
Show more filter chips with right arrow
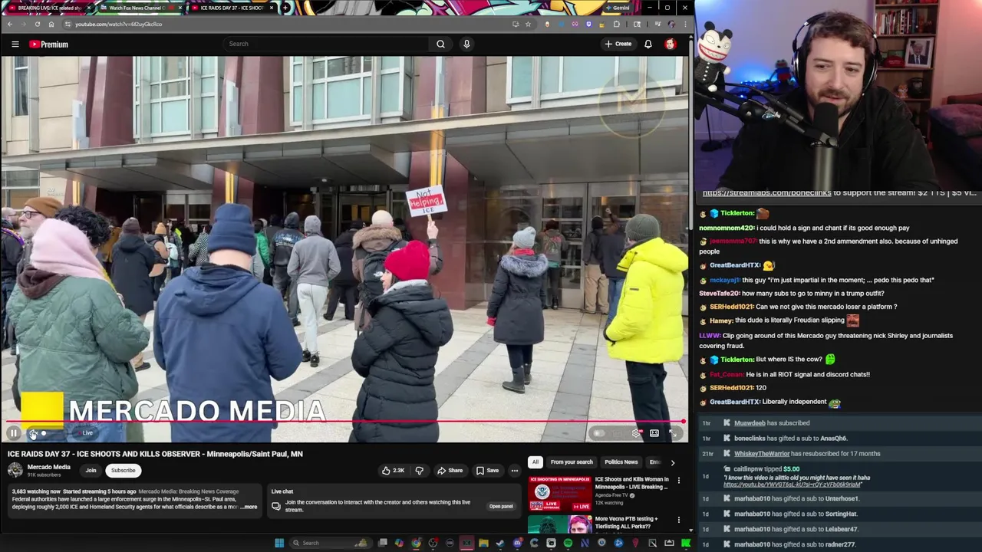673,462
